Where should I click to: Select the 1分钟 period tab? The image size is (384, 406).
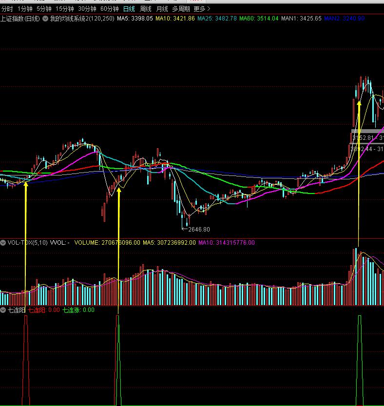(25, 9)
